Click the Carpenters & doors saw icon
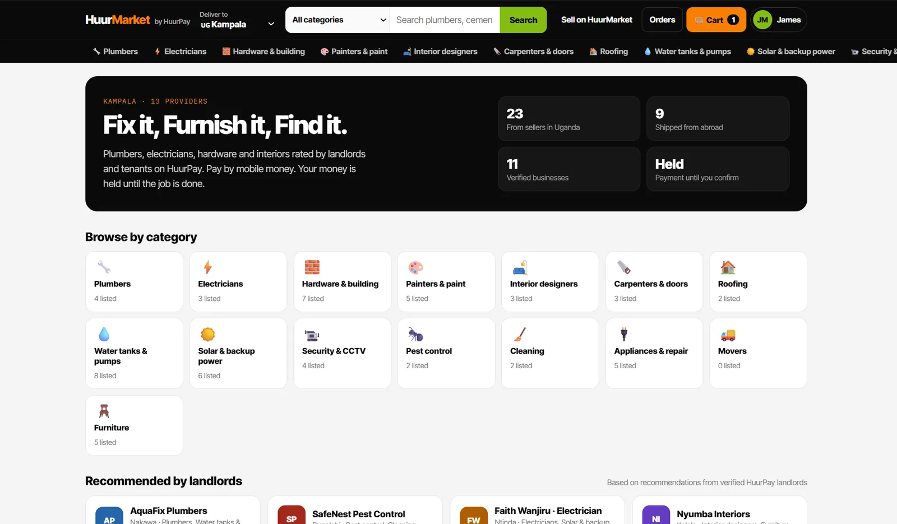This screenshot has height=524, width=897. coord(624,267)
